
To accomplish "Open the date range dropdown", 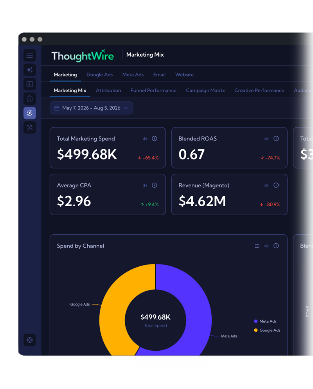I will point(91,108).
